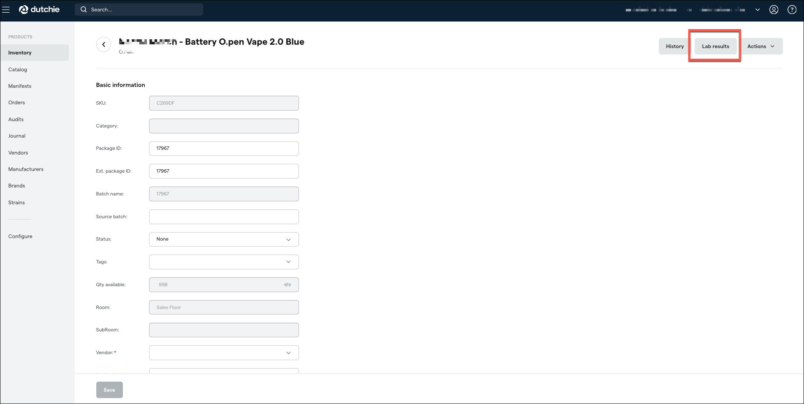Expand the location selector chevron in header

758,10
